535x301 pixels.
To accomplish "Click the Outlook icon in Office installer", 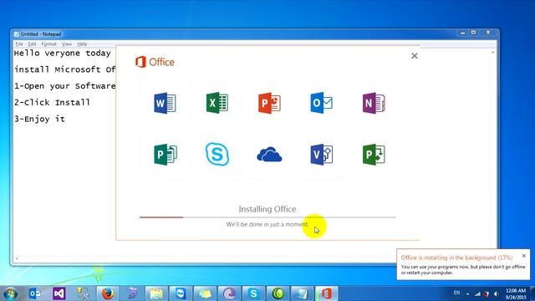I will [321, 103].
